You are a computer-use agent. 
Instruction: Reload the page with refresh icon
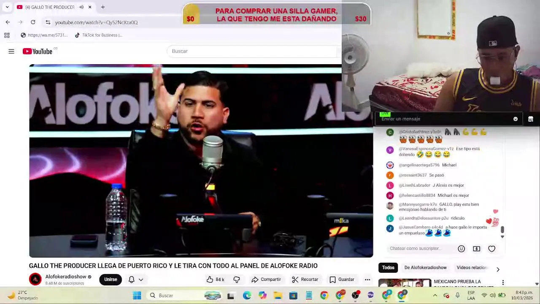point(33,22)
